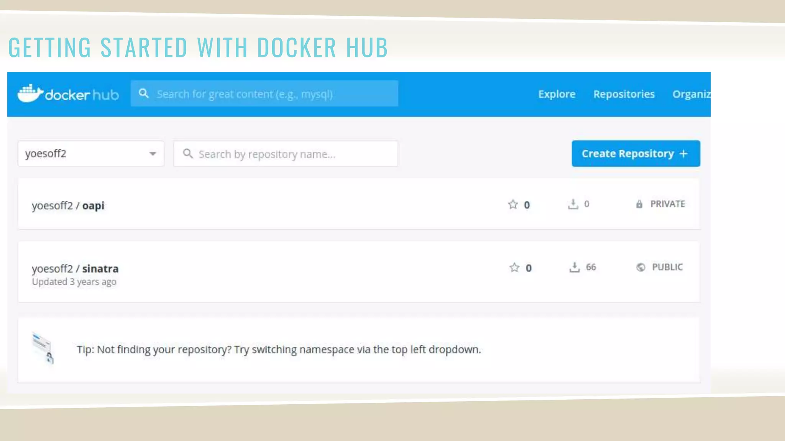The height and width of the screenshot is (441, 785).
Task: Click the magnifier icon in top search bar
Action: point(144,93)
